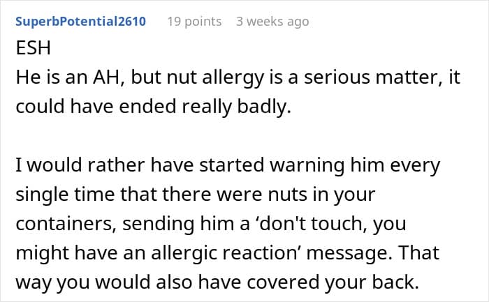Click the 19 points score label

coord(194,22)
